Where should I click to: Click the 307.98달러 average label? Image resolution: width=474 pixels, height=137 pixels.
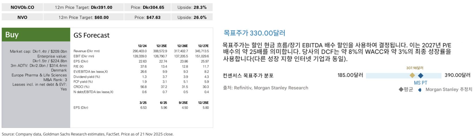414,68
